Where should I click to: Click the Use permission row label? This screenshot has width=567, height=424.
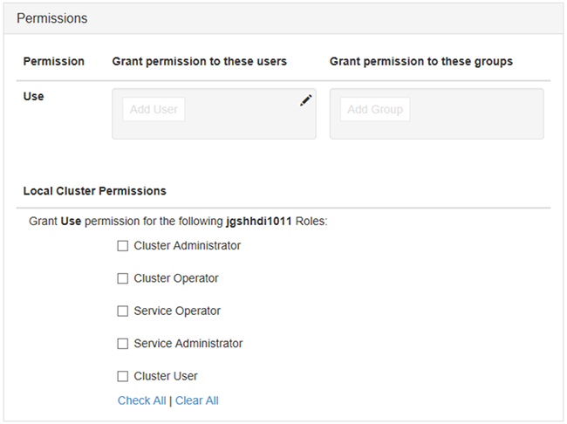33,96
